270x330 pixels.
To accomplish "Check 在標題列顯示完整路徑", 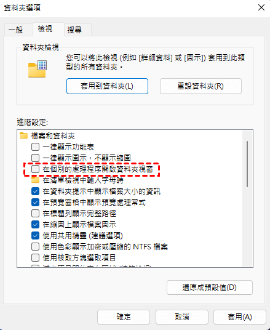I will tap(35, 214).
